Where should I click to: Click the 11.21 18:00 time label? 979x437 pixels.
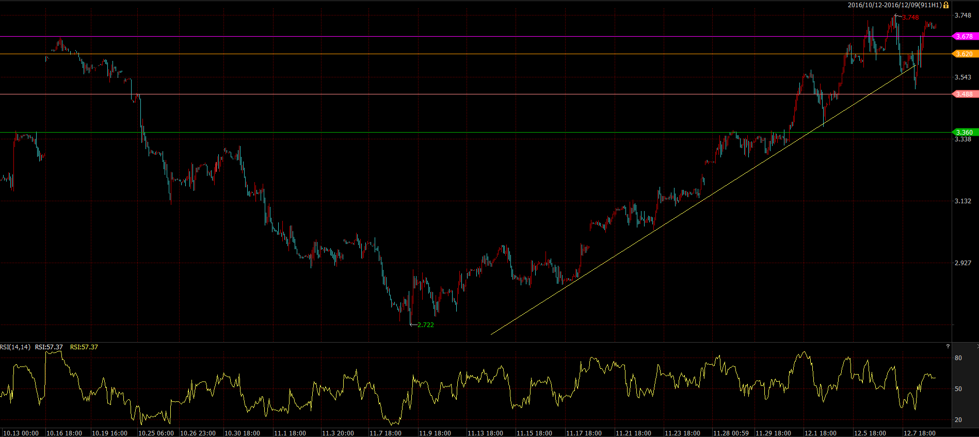point(634,433)
